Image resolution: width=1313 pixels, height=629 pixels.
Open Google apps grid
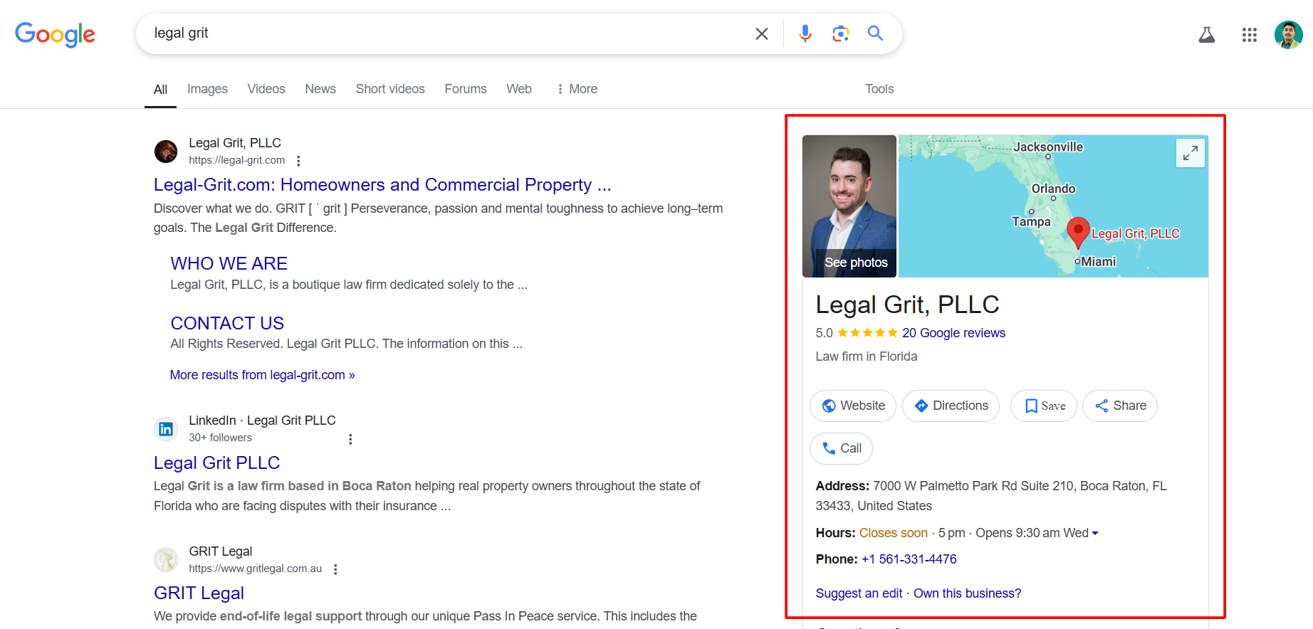click(1250, 34)
